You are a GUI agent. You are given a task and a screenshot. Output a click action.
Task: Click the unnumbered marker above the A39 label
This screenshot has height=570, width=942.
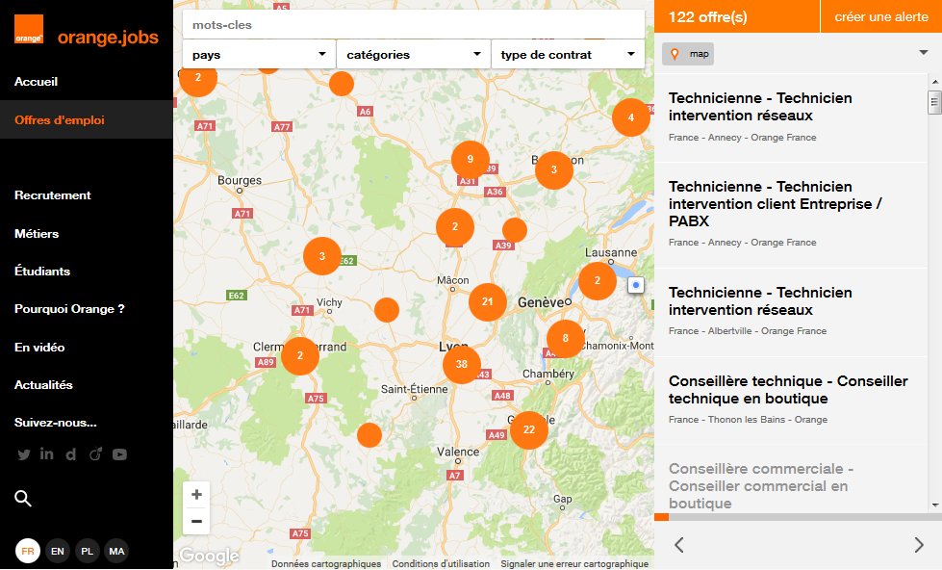point(514,230)
